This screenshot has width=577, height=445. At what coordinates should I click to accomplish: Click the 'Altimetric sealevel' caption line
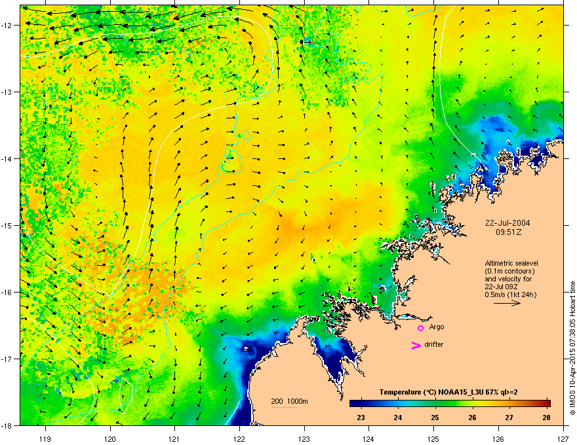511,263
